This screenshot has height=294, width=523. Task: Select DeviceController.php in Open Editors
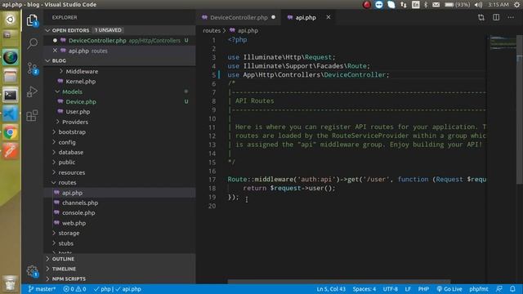119,40
